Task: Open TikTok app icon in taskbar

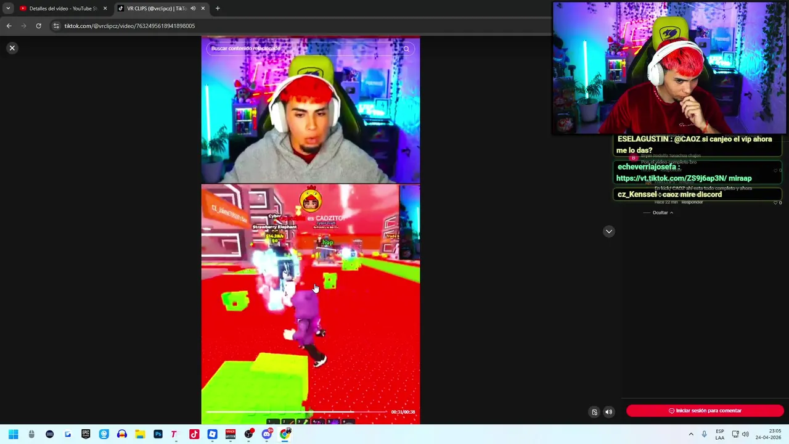Action: pos(194,434)
